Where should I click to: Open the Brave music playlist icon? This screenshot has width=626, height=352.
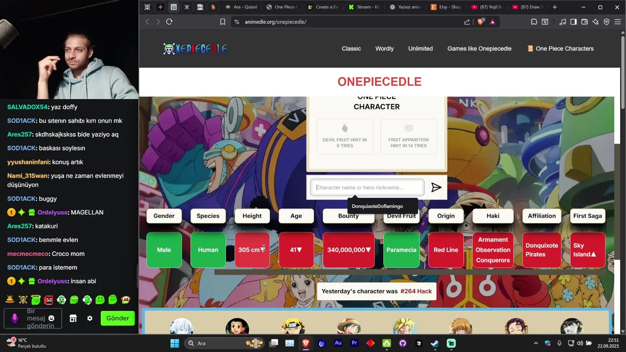(563, 22)
